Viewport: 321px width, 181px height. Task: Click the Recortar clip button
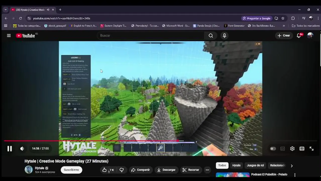pos(191,170)
